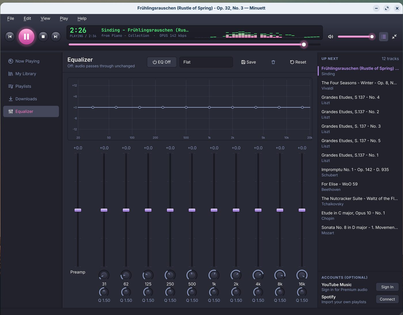This screenshot has width=403, height=315.
Task: Play For Elise - WoO 59 from queue
Action: pos(360,187)
